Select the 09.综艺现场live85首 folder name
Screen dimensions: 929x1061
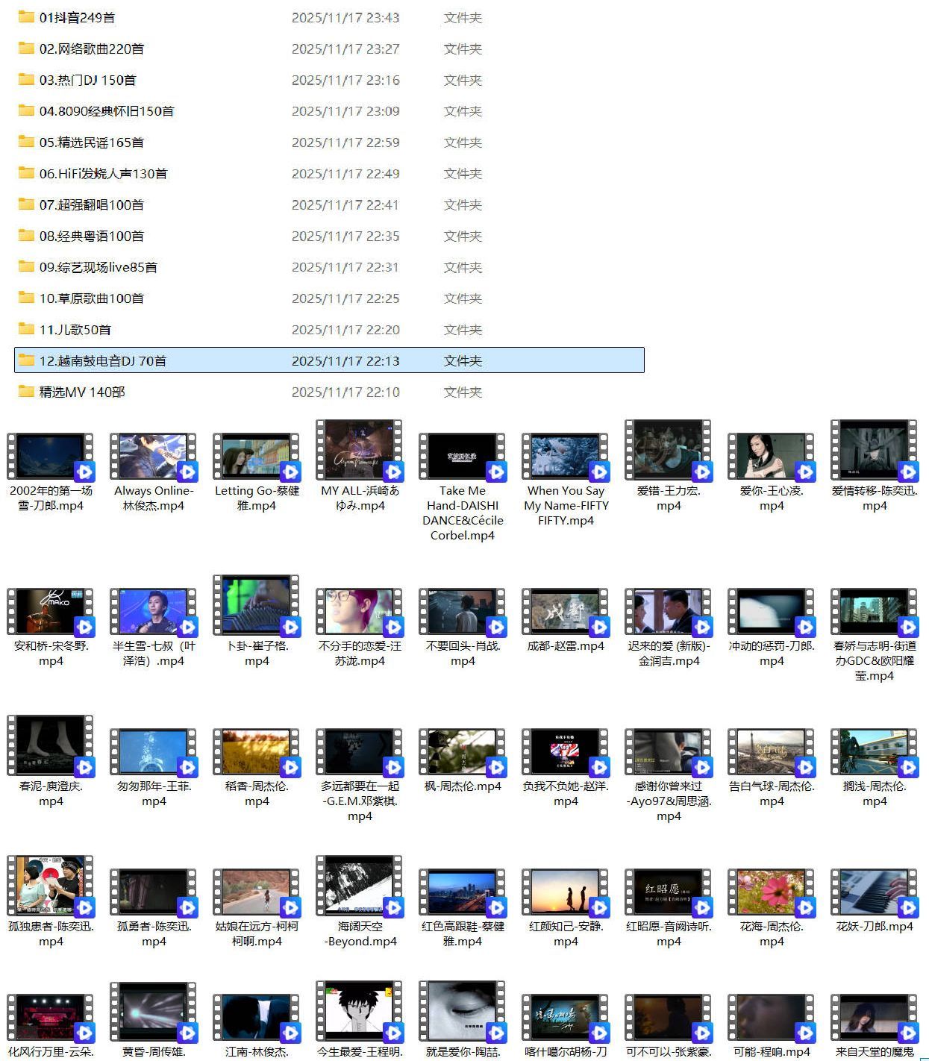[98, 267]
